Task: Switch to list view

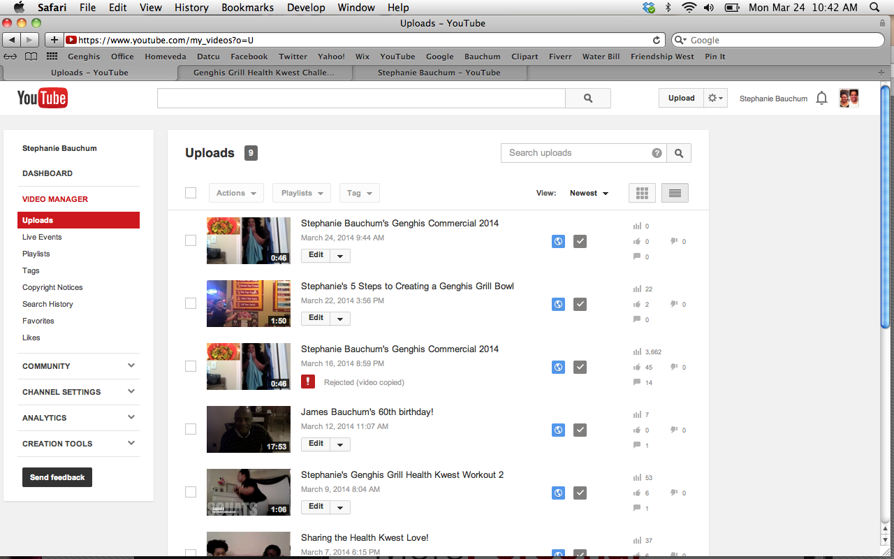Action: [675, 193]
